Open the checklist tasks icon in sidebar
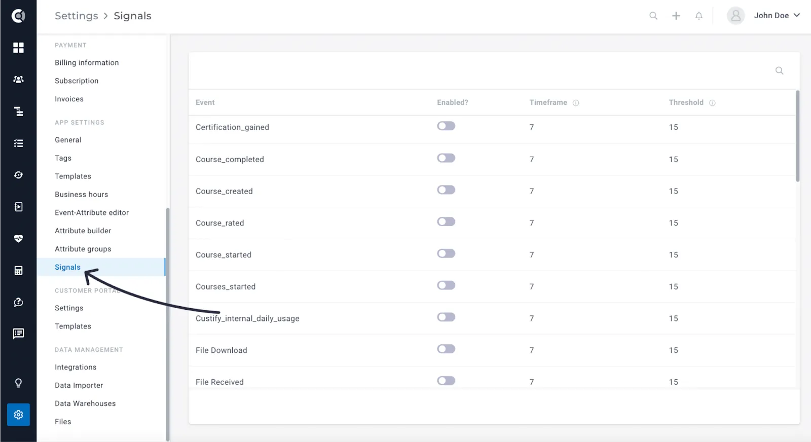 point(18,143)
